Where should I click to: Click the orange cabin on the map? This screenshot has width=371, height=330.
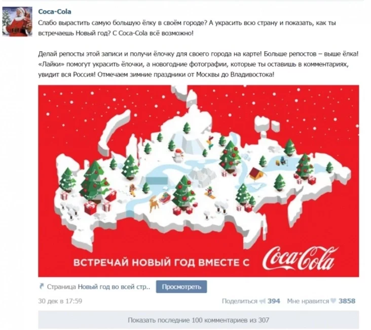click(256, 174)
